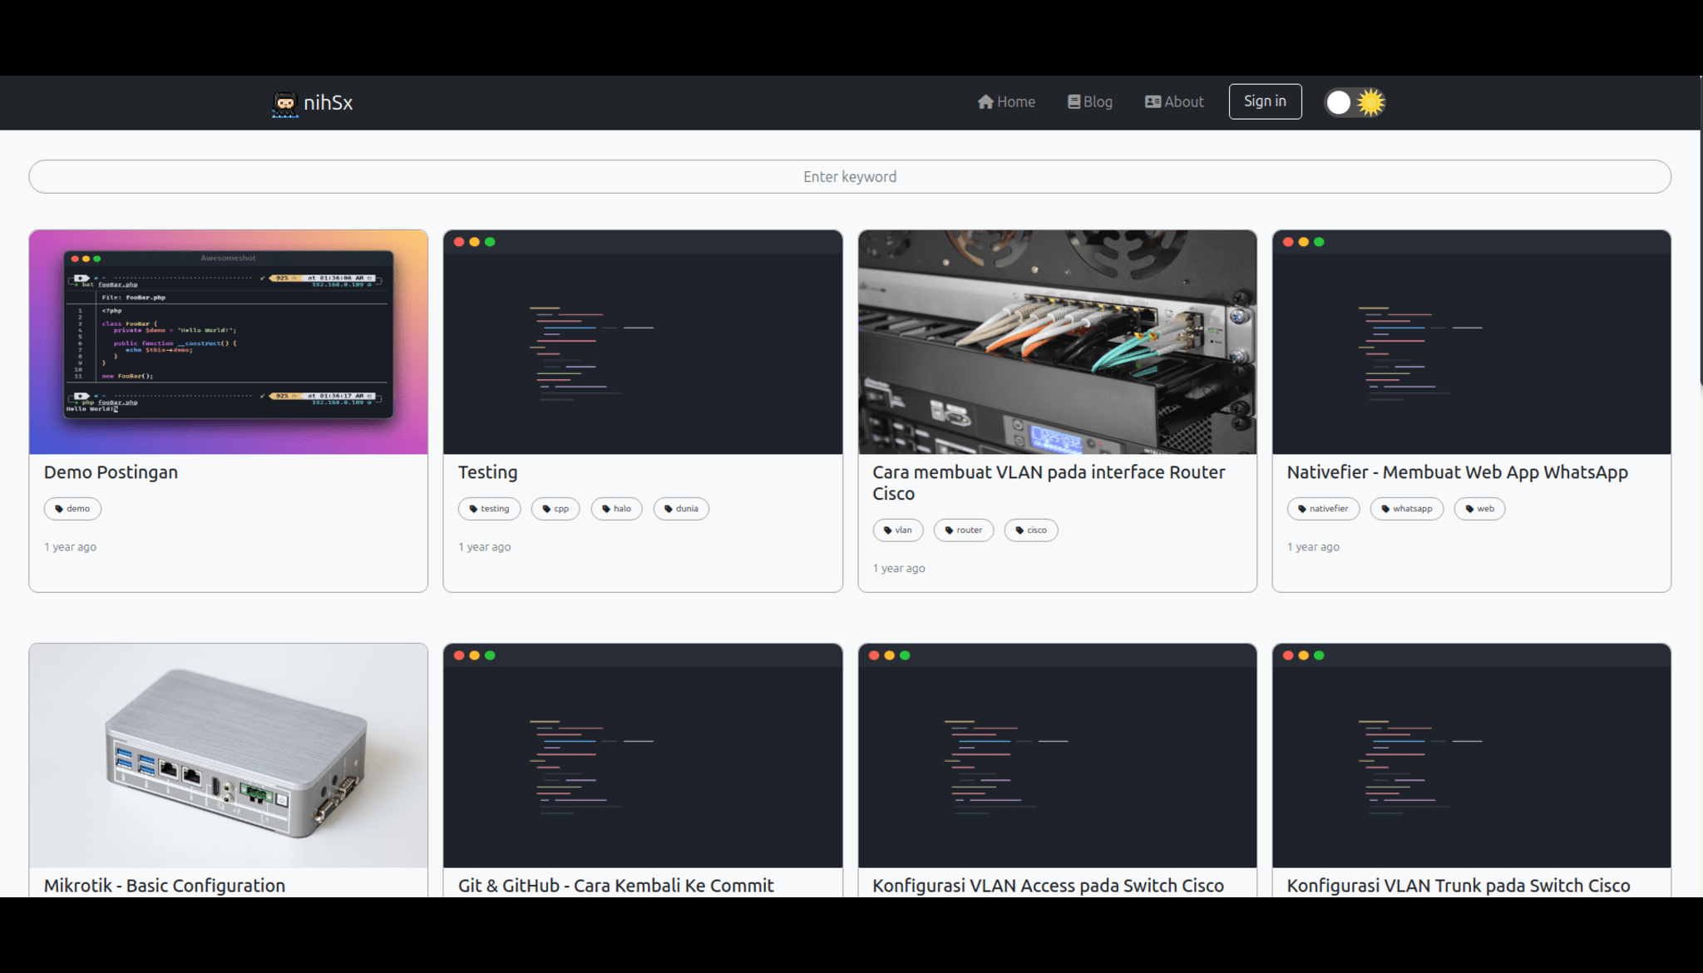Select the whatsapp tag badge
Image resolution: width=1703 pixels, height=973 pixels.
(x=1406, y=509)
